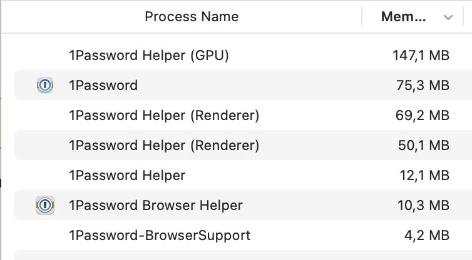Sort by the Process Name column header

[192, 16]
